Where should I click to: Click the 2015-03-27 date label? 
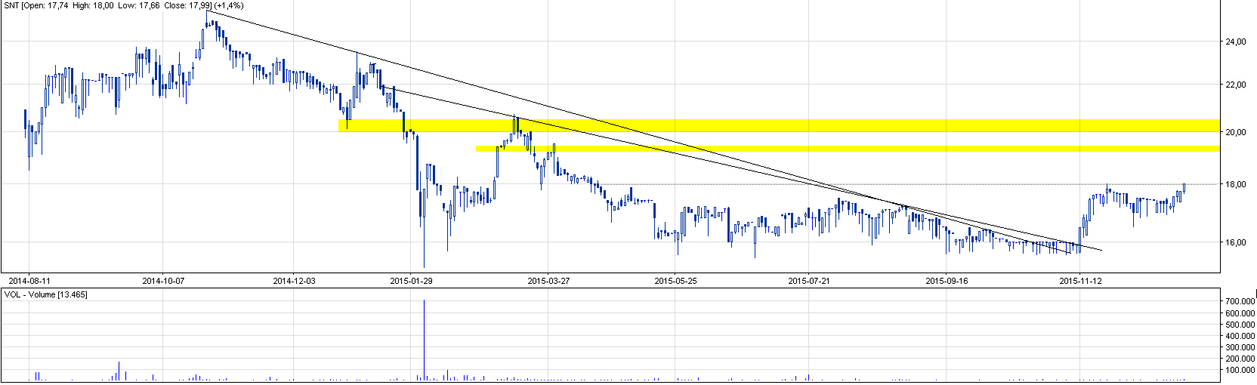548,280
